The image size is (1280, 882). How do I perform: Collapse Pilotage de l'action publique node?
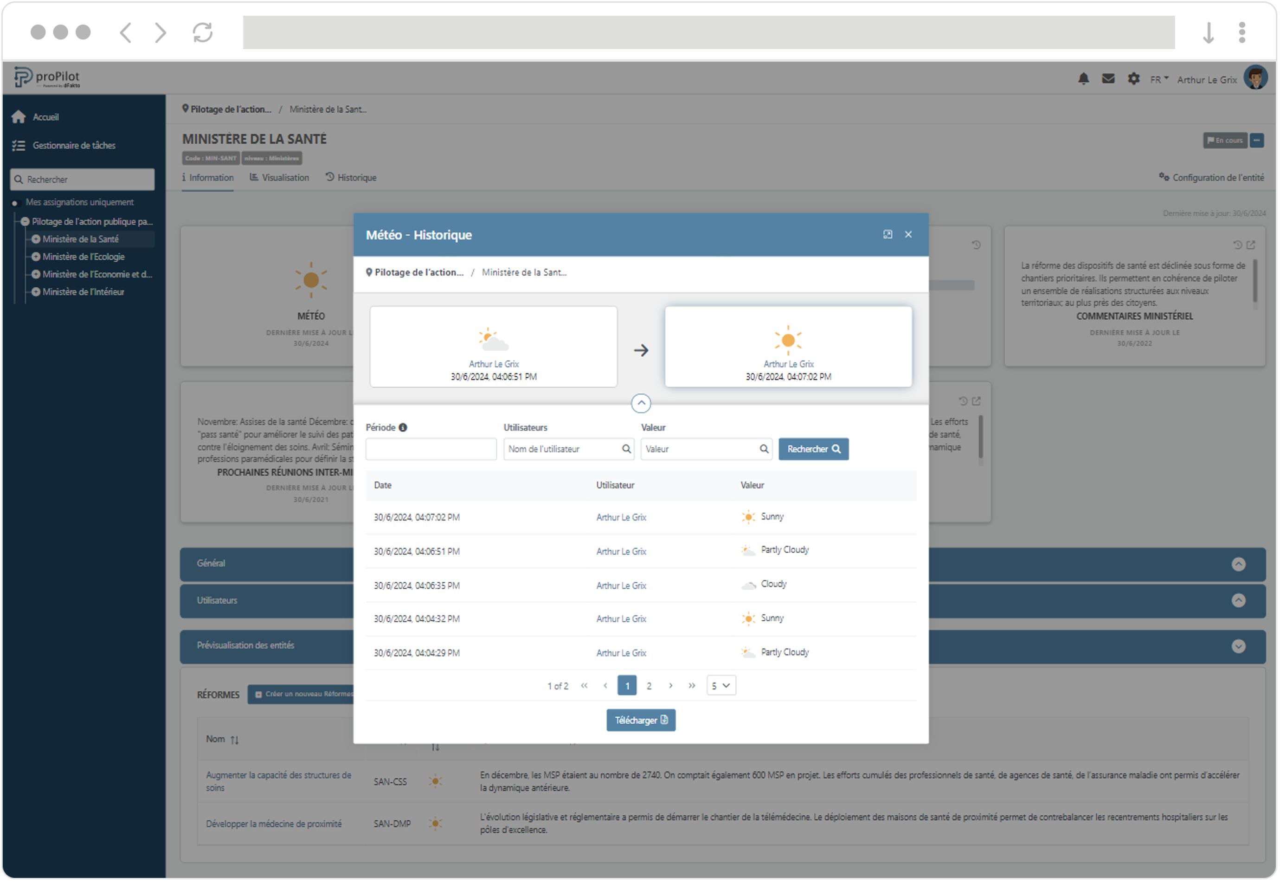pos(25,222)
